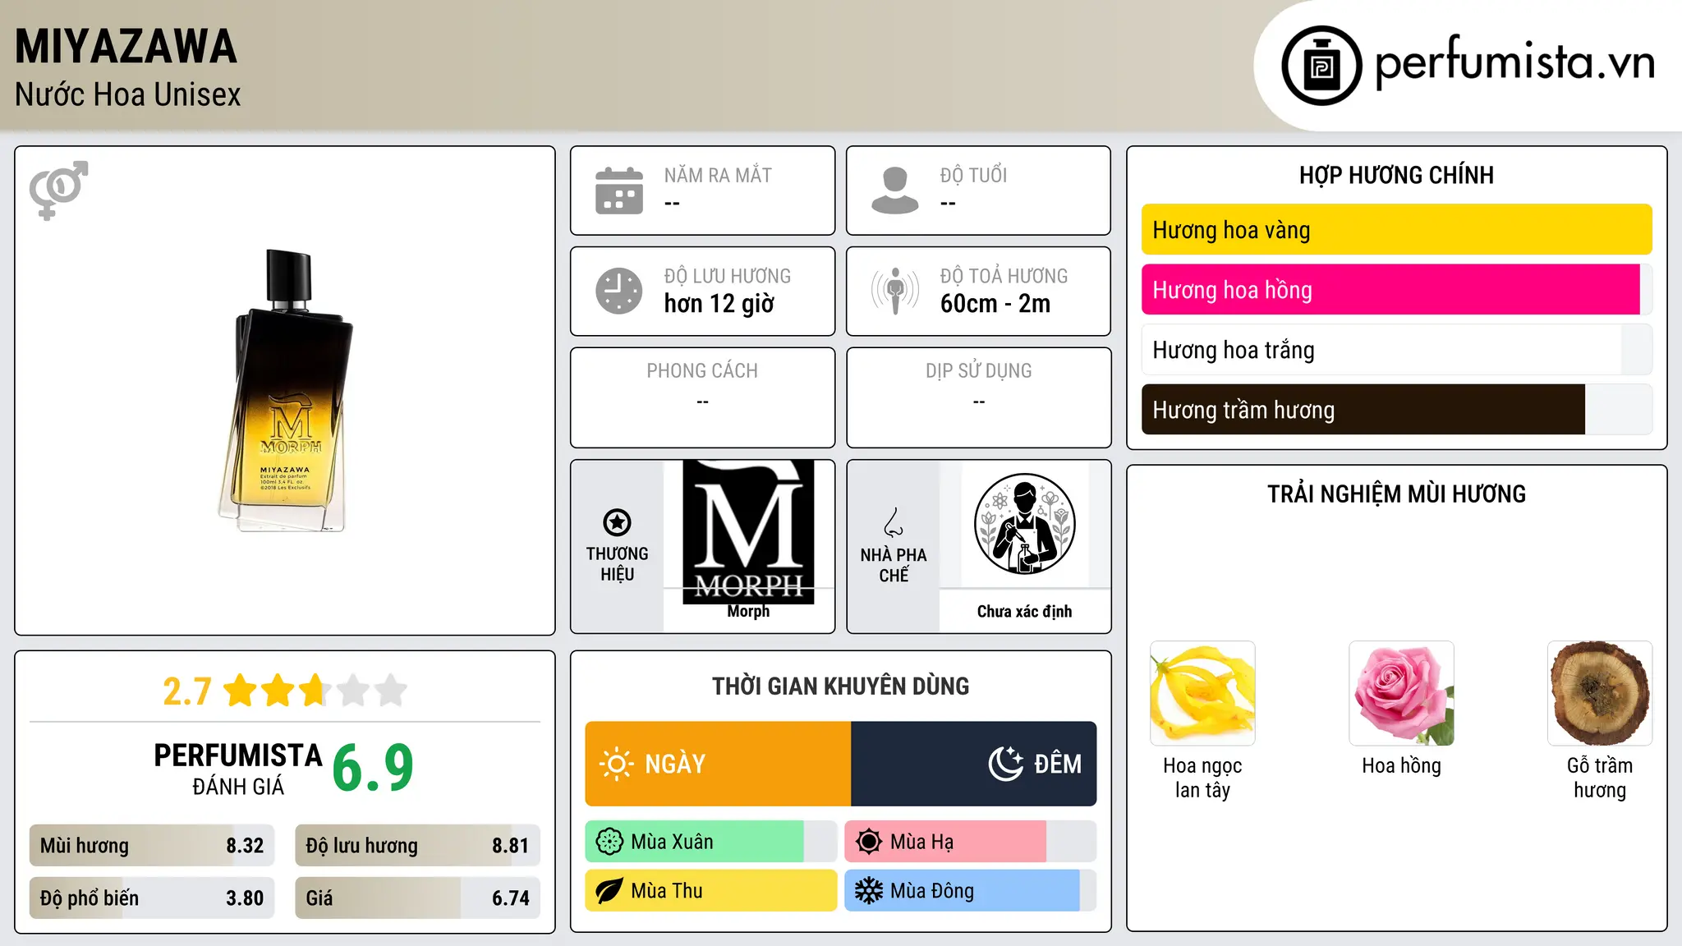Click the Chưa xác định perfumer label

(1024, 612)
